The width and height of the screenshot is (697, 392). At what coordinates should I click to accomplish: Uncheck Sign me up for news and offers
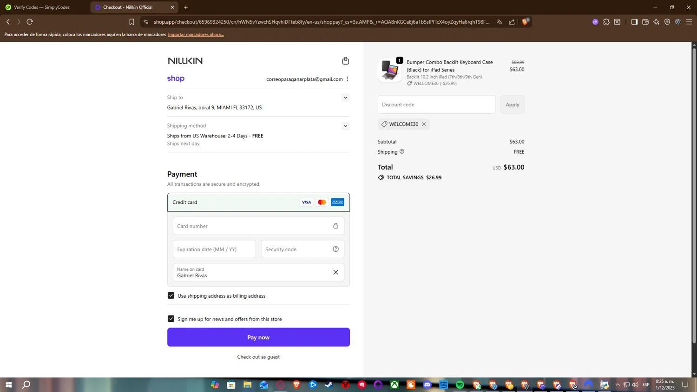pyautogui.click(x=171, y=319)
